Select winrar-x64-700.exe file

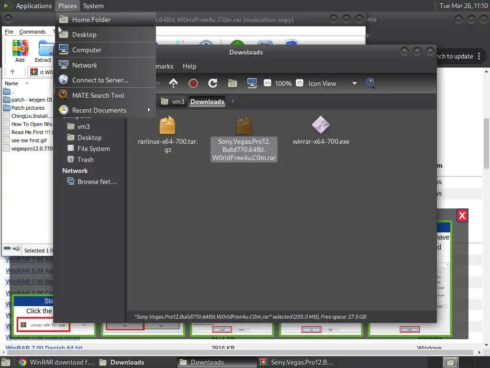(x=321, y=130)
